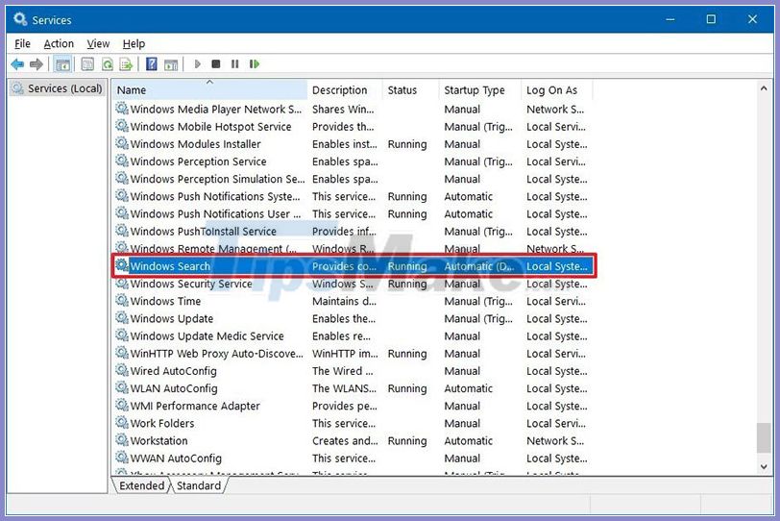Click the vertical scrollbar thumb
This screenshot has height=521, width=780.
pos(764,438)
